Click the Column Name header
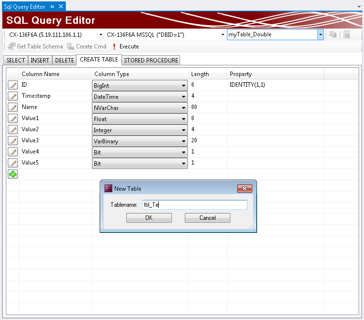Screen dimensions: 364x320 click(x=55, y=74)
